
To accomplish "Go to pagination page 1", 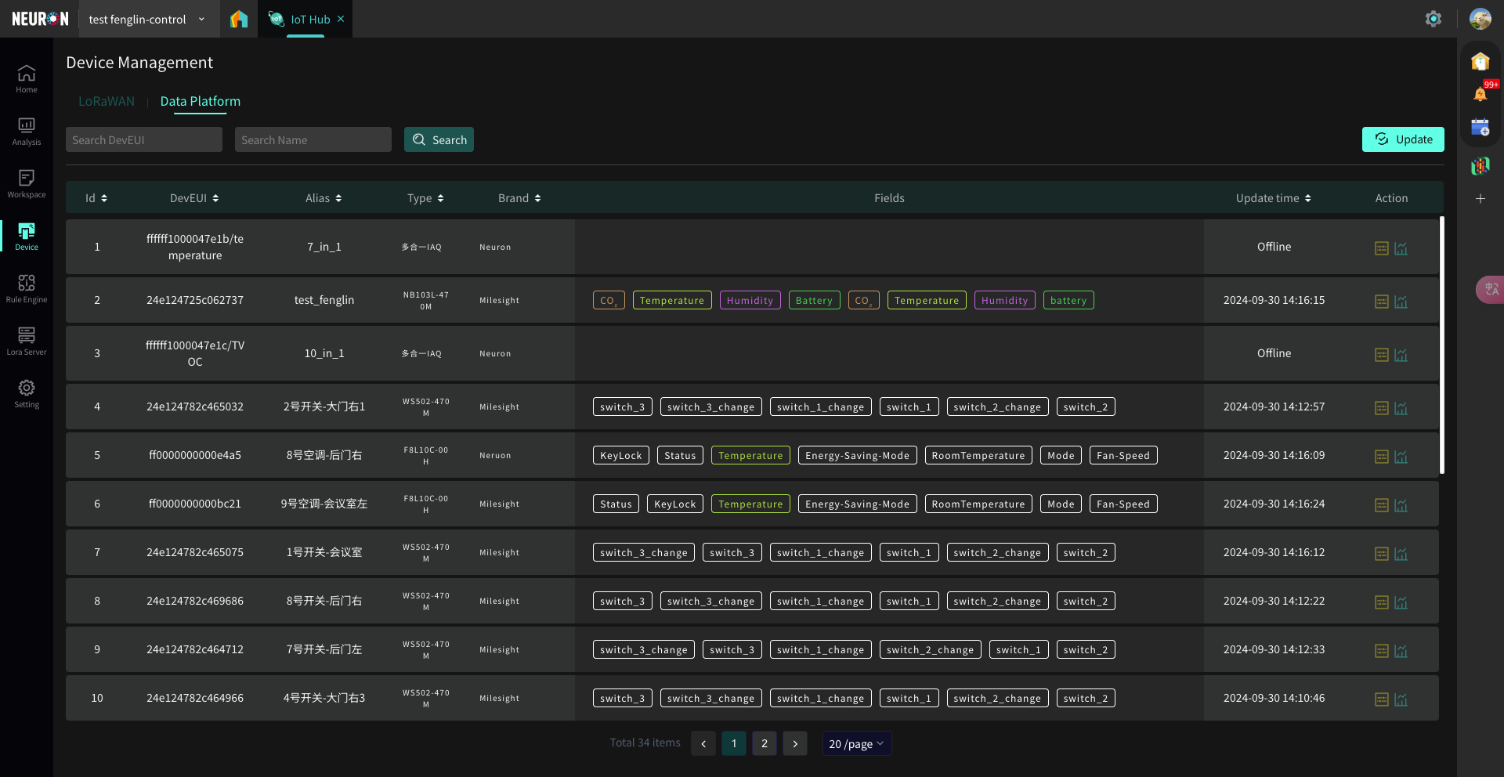I will click(734, 743).
